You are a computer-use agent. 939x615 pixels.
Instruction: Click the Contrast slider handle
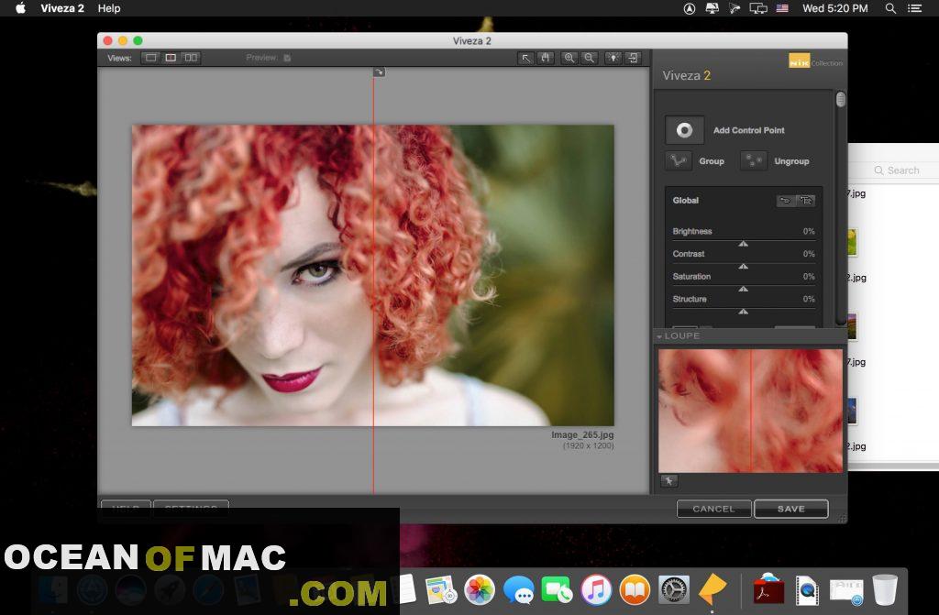(x=743, y=267)
